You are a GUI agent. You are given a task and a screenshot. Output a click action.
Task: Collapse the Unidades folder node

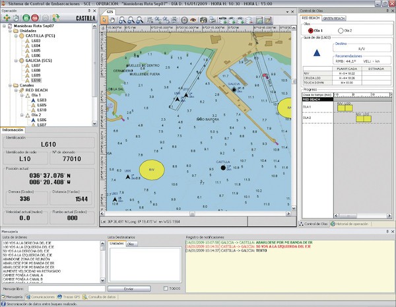pyautogui.click(x=10, y=31)
